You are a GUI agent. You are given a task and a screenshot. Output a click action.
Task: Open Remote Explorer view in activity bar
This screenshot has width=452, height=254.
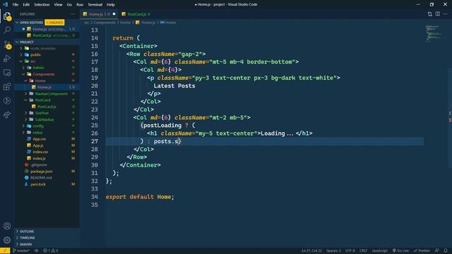pyautogui.click(x=7, y=73)
